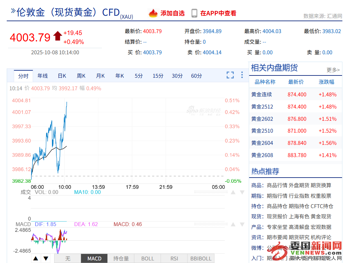Switch to the 日K chart tab
The image size is (344, 263).
62,76
